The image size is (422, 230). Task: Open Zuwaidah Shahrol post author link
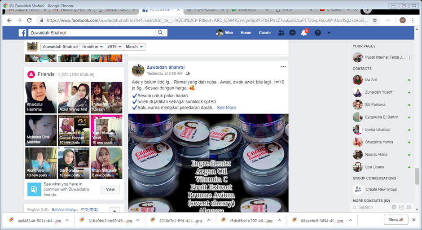coord(166,67)
